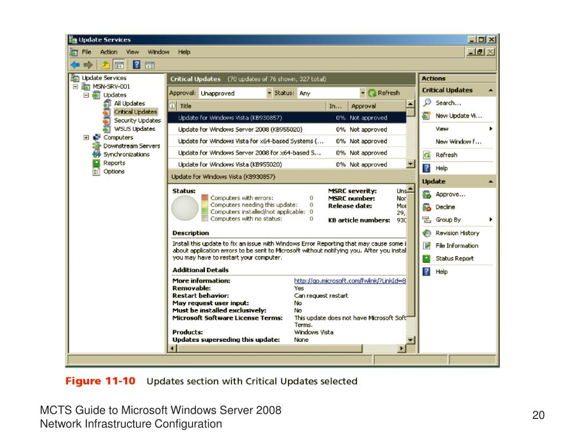Viewport: 585px width, 439px height.
Task: Open Status Report action
Action: point(454,258)
